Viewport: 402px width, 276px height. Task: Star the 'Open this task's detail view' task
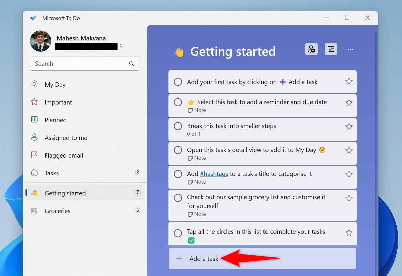pyautogui.click(x=349, y=151)
